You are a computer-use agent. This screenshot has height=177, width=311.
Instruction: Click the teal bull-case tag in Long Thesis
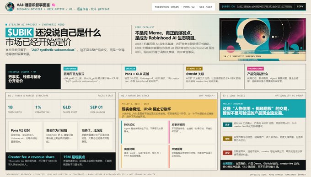click(227, 124)
